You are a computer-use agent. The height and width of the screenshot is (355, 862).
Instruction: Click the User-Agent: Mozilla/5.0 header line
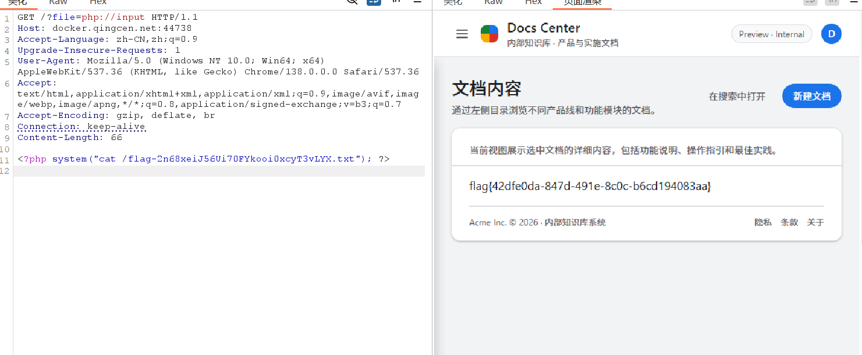coord(171,61)
